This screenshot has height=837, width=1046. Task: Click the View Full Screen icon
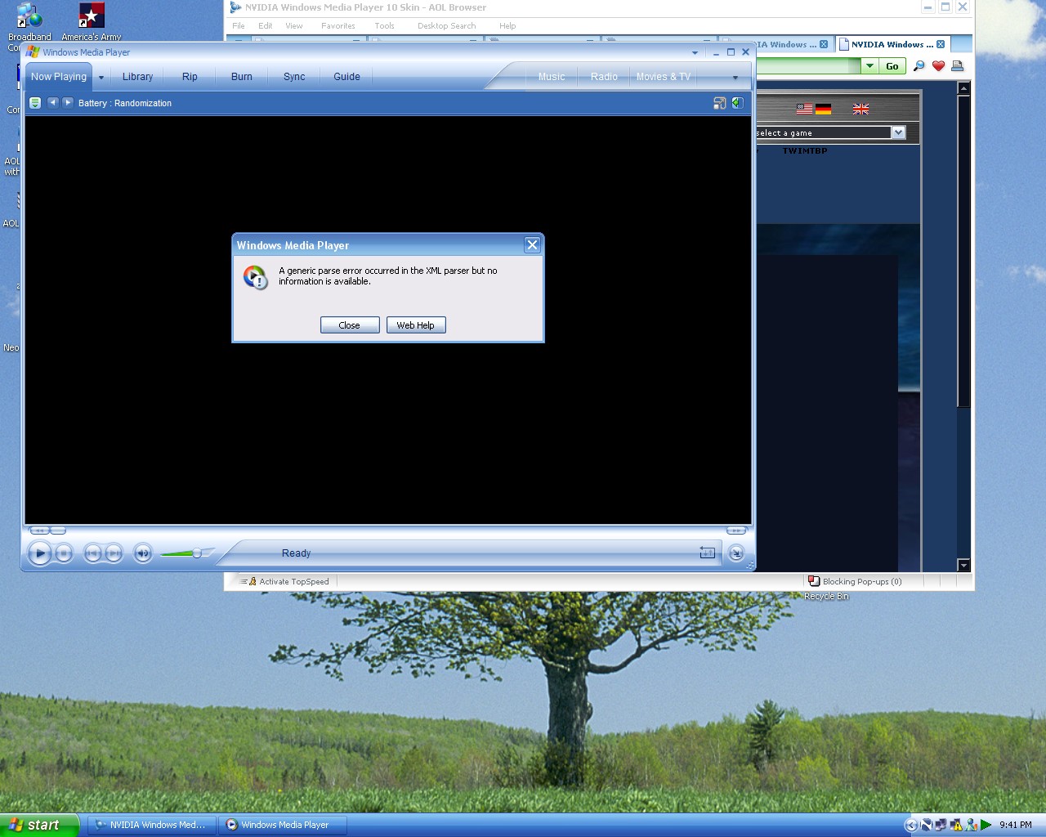[x=720, y=103]
